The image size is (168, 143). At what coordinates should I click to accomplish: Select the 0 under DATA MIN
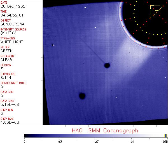tap(2, 96)
